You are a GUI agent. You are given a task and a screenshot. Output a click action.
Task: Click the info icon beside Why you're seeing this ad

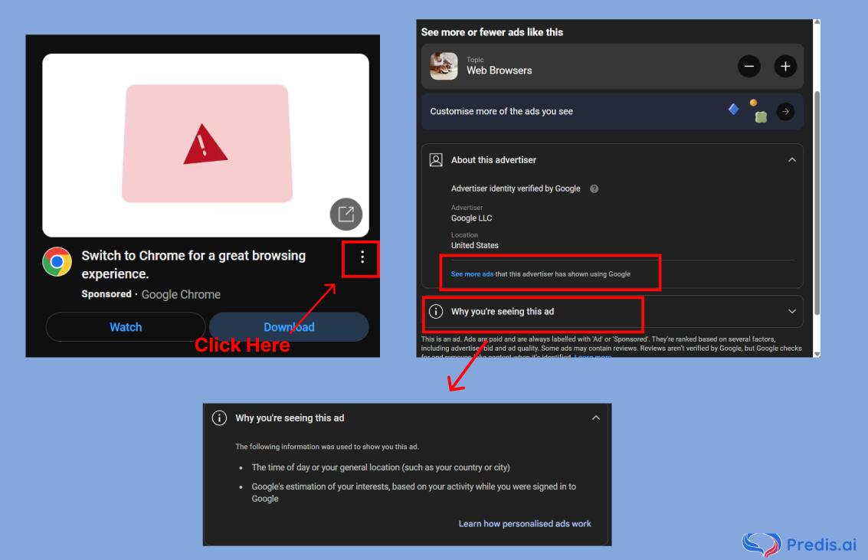pyautogui.click(x=436, y=311)
